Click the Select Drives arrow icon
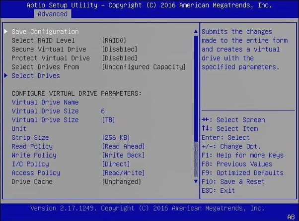 pos(6,76)
